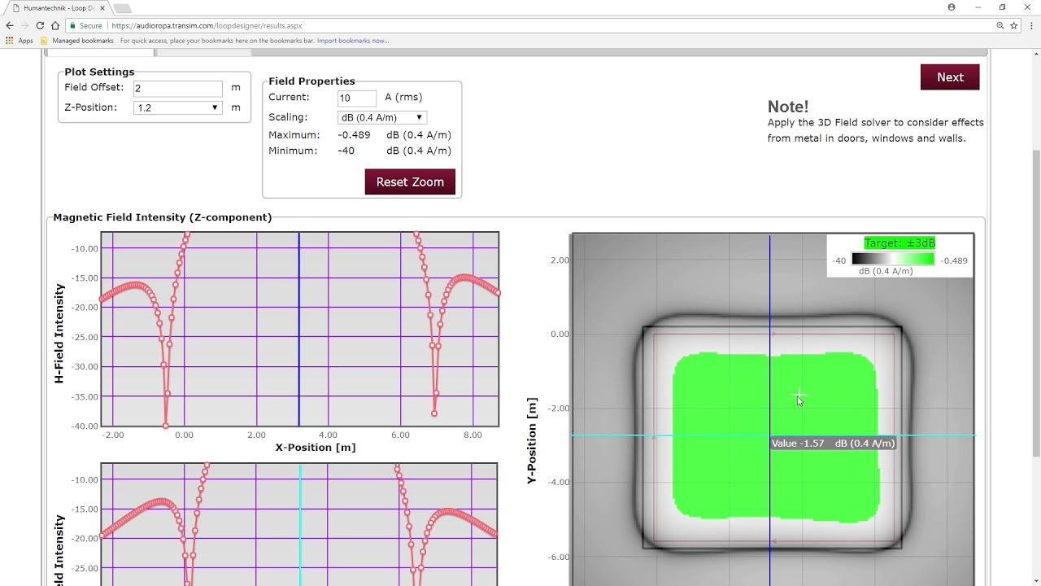Screen dimensions: 1041x586
Task: Click the Import bookmarks now link
Action: [x=352, y=41]
